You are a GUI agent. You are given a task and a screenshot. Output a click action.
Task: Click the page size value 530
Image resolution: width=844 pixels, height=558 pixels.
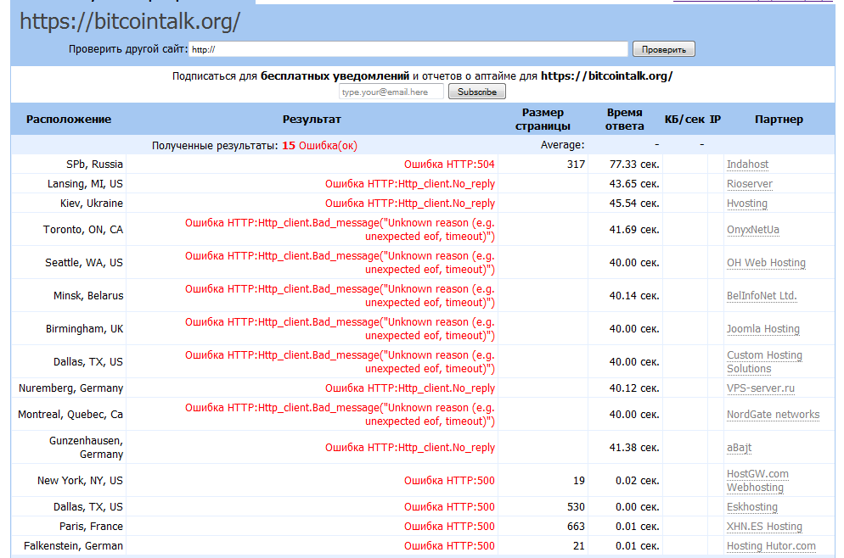576,506
